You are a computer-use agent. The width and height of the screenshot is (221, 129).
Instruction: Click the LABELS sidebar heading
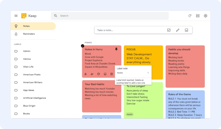click(x=18, y=44)
